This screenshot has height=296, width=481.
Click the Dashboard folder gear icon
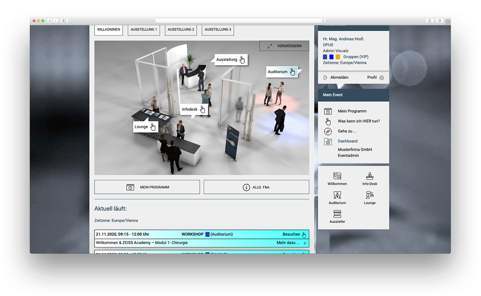tap(328, 141)
